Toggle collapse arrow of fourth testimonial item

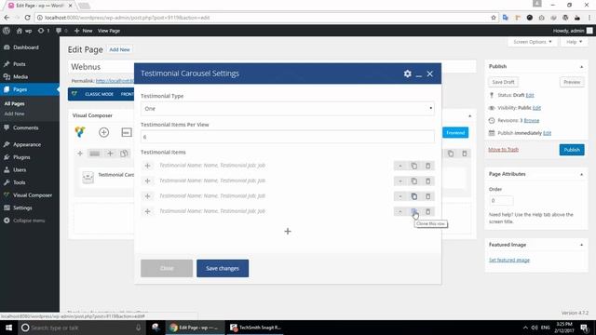[x=400, y=211]
